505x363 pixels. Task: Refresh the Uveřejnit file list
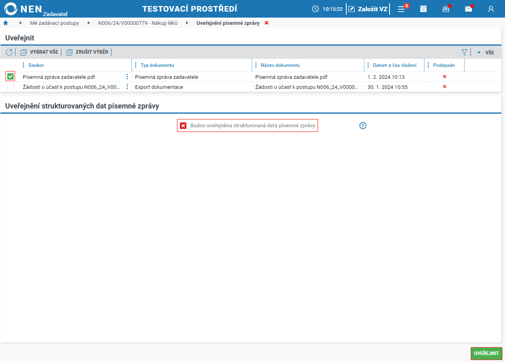[9, 52]
